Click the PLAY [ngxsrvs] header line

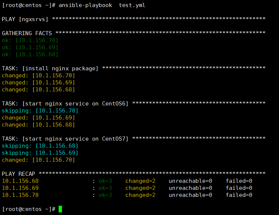pos(25,19)
